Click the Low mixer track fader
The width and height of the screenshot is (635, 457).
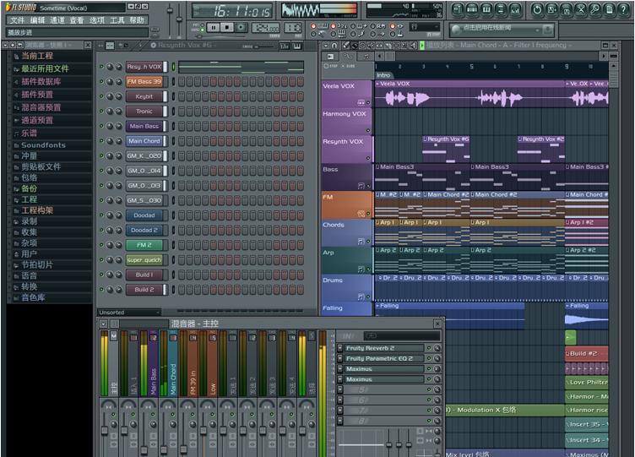(x=204, y=430)
